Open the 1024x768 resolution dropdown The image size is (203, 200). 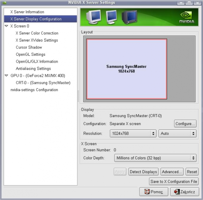click(133, 133)
